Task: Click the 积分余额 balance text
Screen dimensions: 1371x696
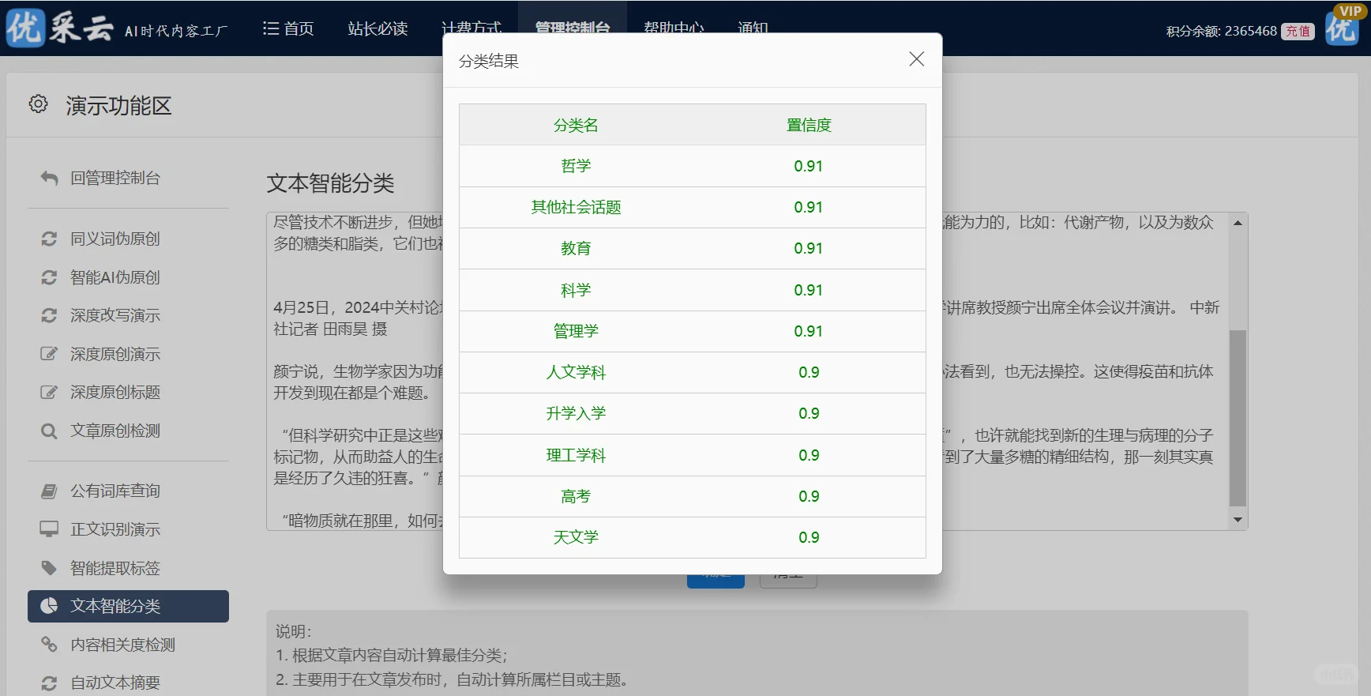Action: 1221,31
